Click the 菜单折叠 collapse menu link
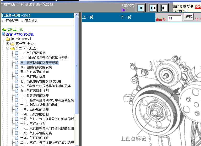Viewport: 201px width, 146px height. (x=31, y=21)
